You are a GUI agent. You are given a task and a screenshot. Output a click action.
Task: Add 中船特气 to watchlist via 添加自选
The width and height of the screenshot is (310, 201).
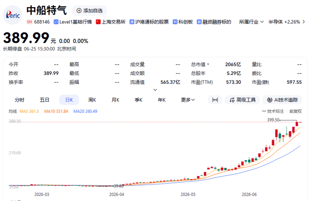(89, 11)
